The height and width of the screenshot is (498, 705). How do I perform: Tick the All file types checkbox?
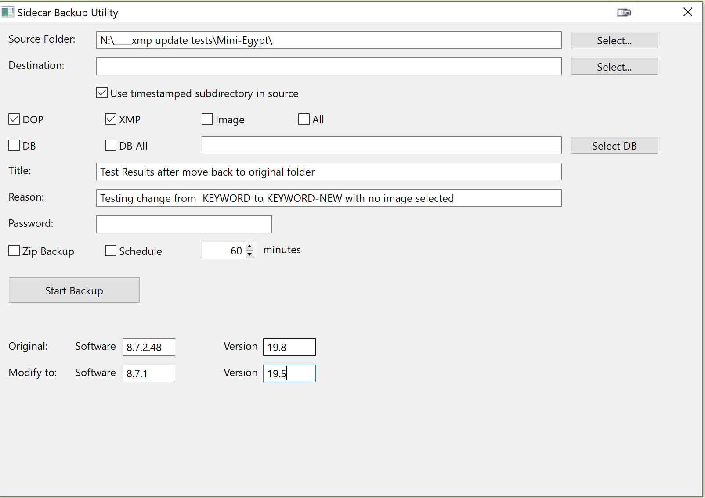304,119
